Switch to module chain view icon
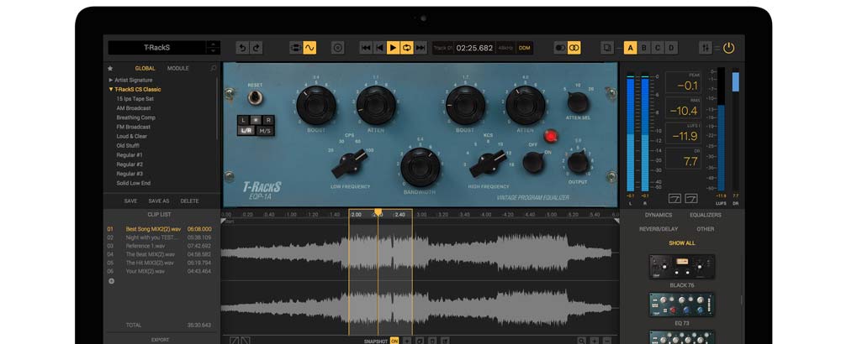This screenshot has width=841, height=344. click(x=296, y=48)
